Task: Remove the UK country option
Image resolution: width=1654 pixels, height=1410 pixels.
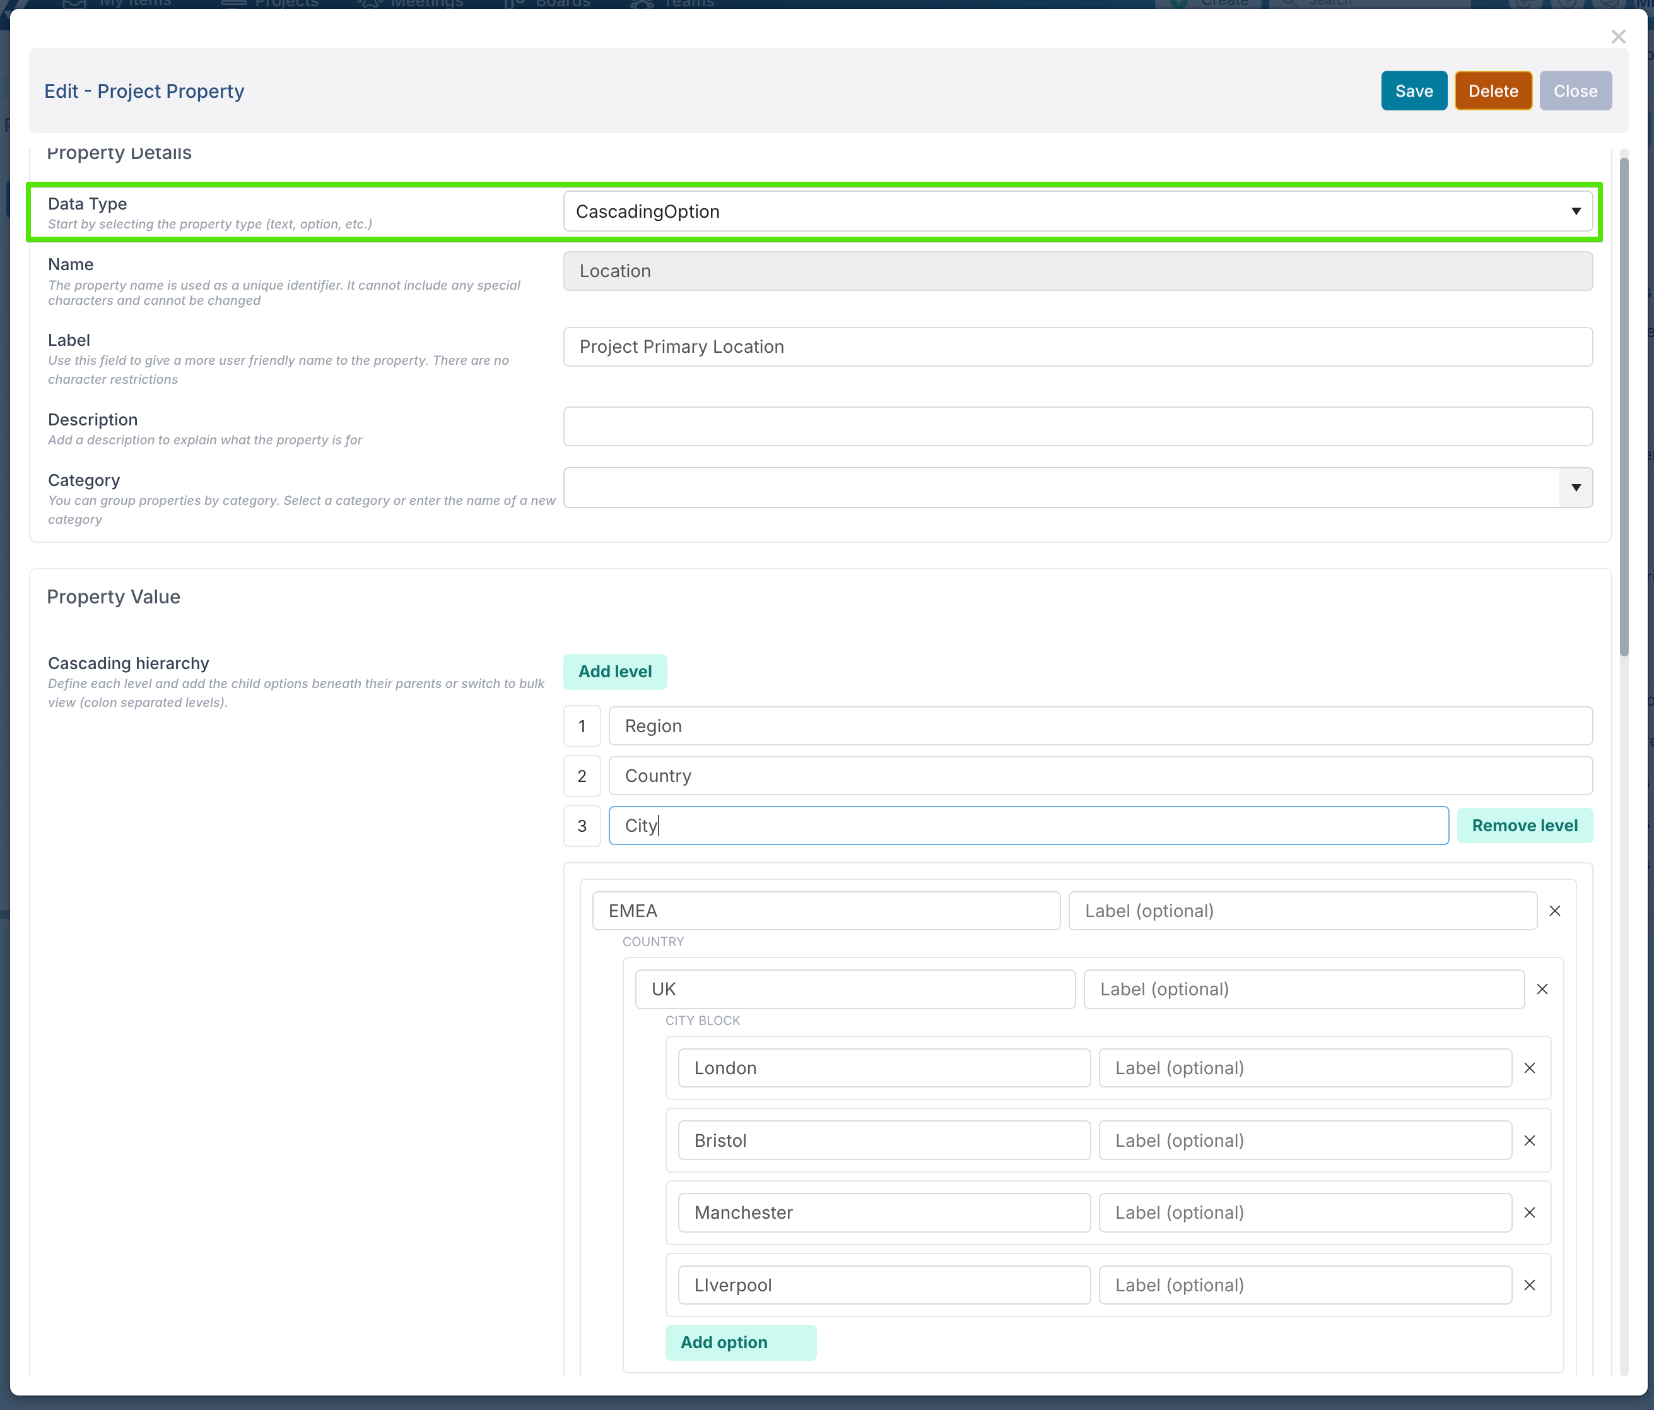Action: coord(1542,989)
